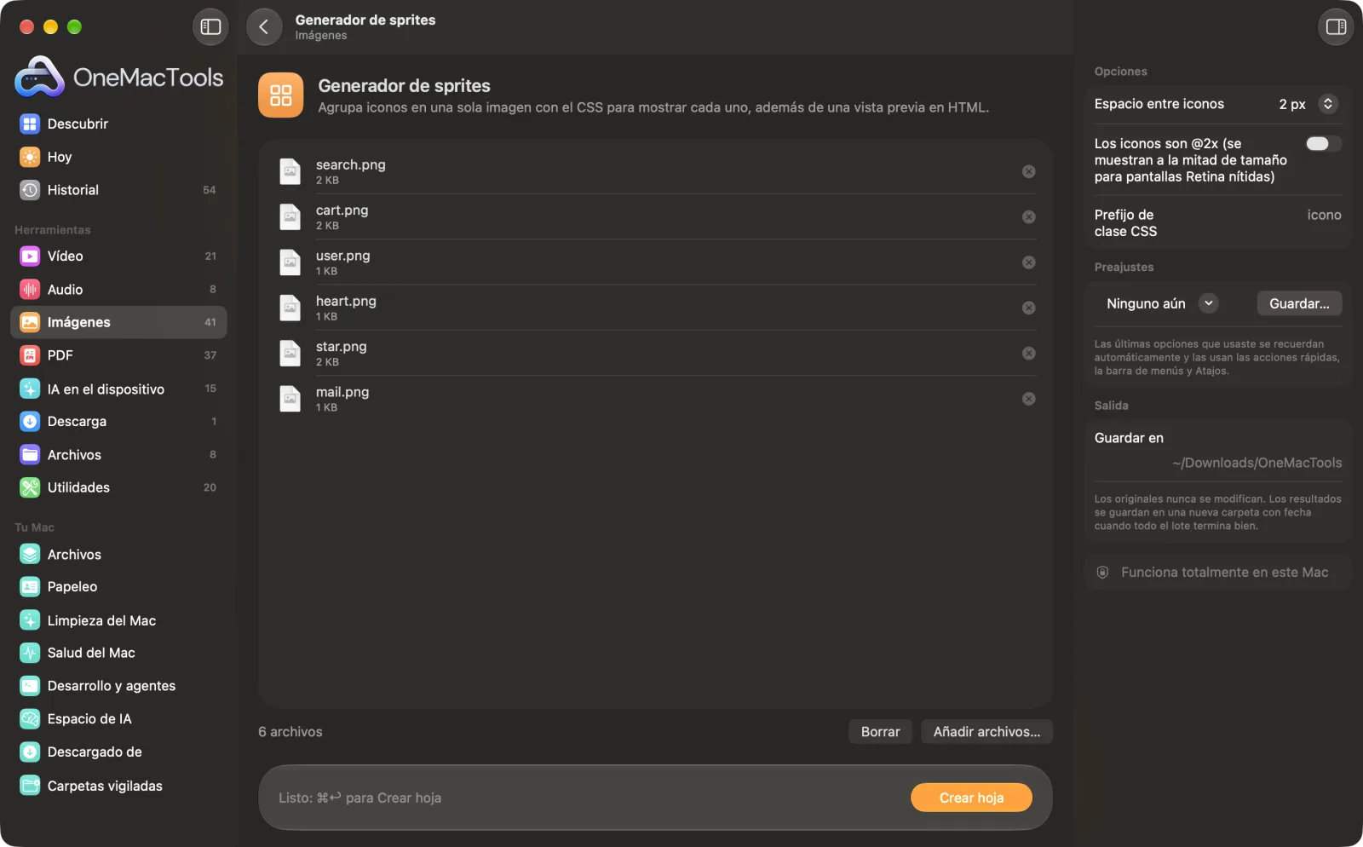This screenshot has width=1363, height=847.
Task: Click the user.png file icon
Action: click(290, 262)
